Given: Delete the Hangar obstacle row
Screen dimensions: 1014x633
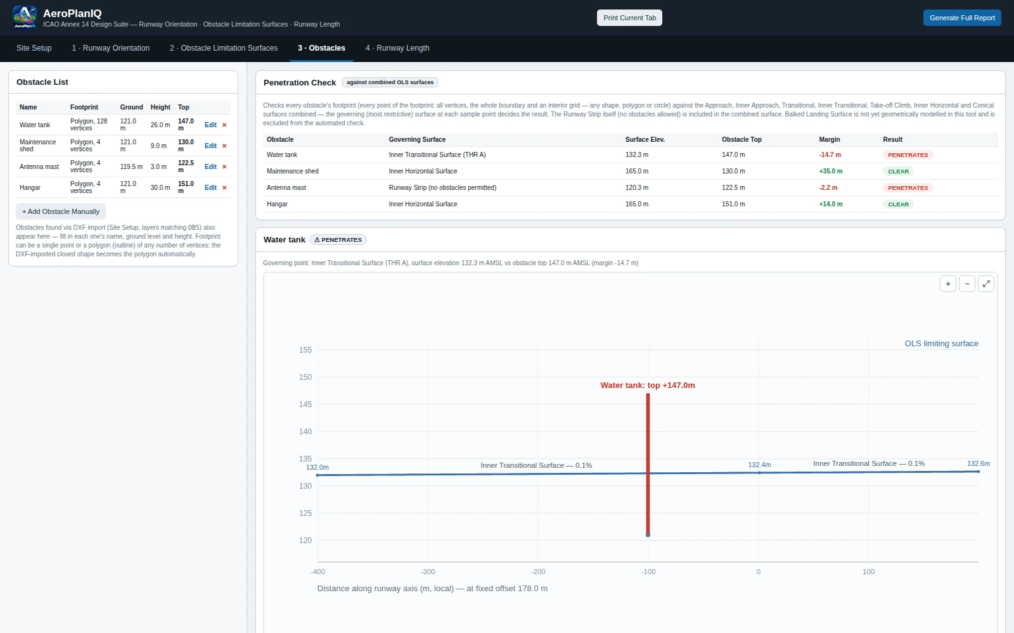Looking at the screenshot, I should (x=224, y=188).
